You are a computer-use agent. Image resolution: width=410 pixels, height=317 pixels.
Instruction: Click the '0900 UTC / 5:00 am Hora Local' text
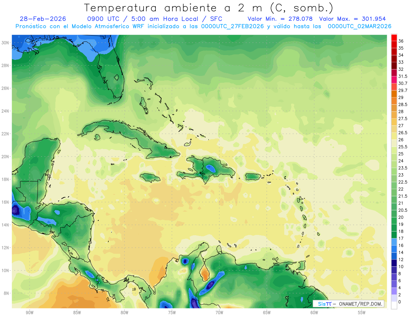tap(143, 19)
